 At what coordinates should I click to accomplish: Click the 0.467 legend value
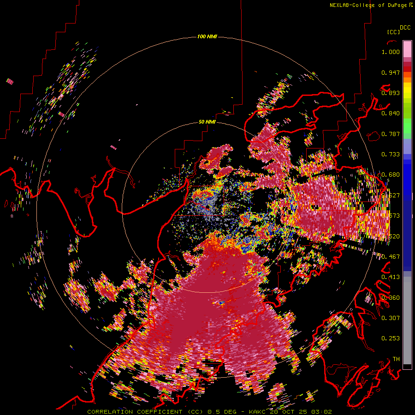pos(391,256)
